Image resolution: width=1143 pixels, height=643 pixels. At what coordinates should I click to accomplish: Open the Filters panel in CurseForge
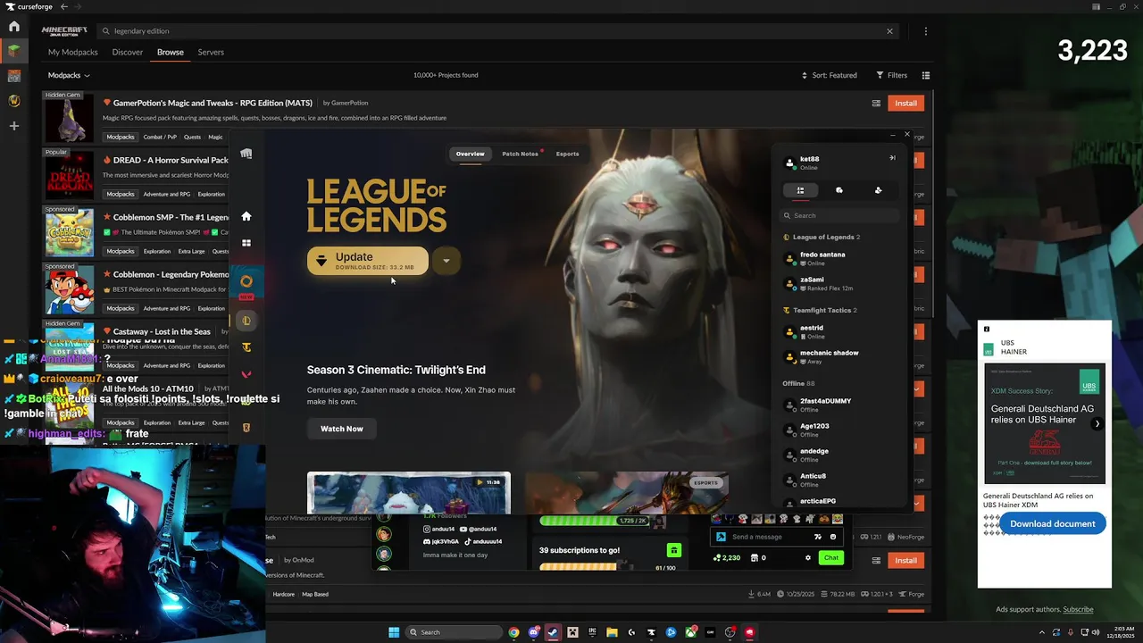891,76
